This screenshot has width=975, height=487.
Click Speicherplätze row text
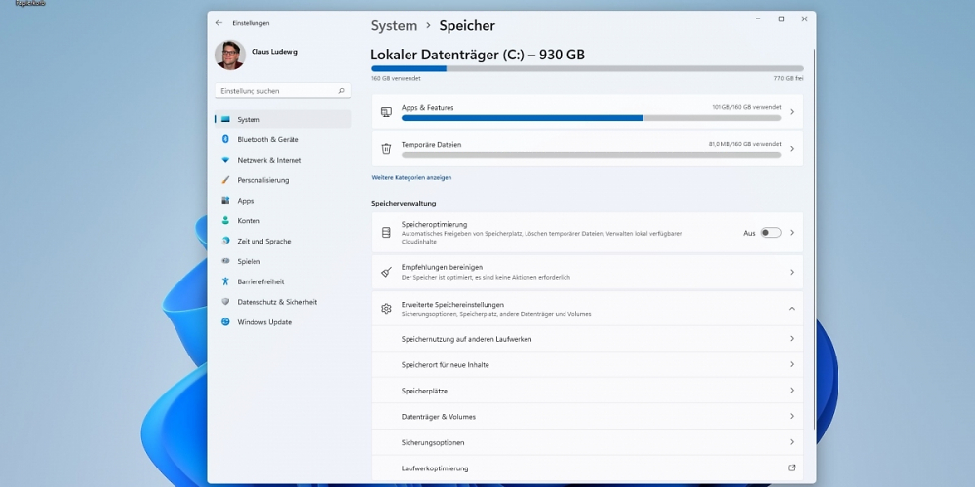425,392
